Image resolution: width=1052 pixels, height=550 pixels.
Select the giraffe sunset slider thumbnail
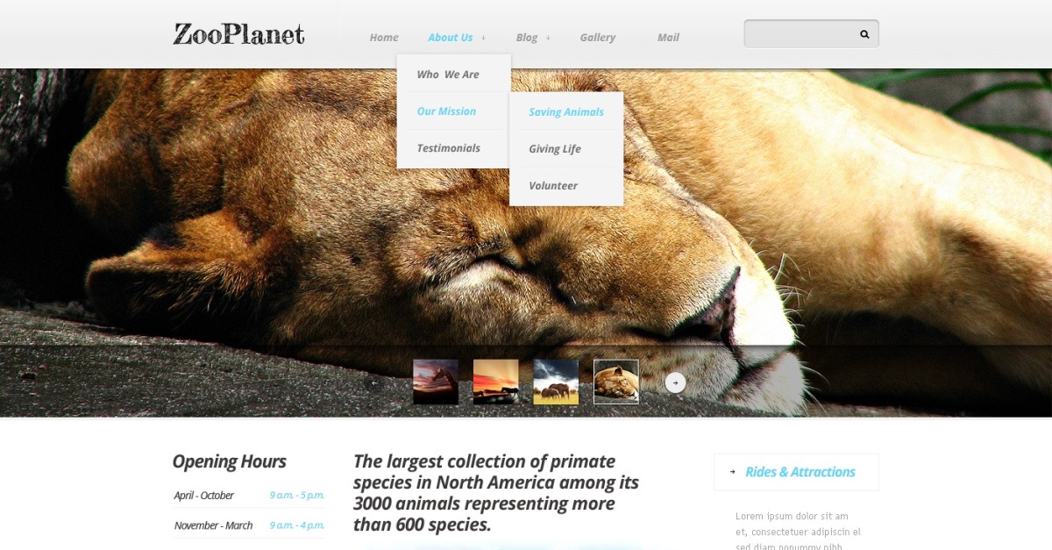coord(436,382)
